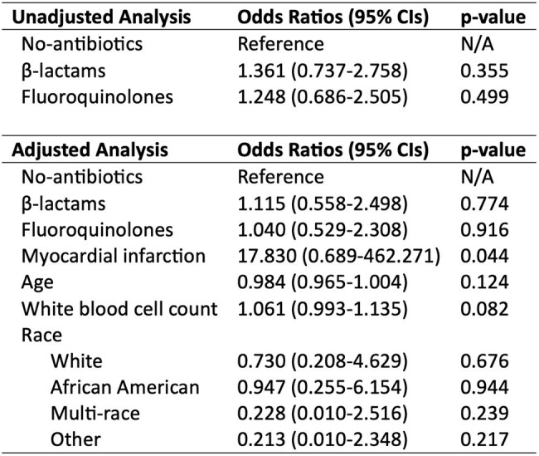Image resolution: width=539 pixels, height=456 pixels.
Task: Click the Reference cell in unadjusted table
Action: [281, 44]
